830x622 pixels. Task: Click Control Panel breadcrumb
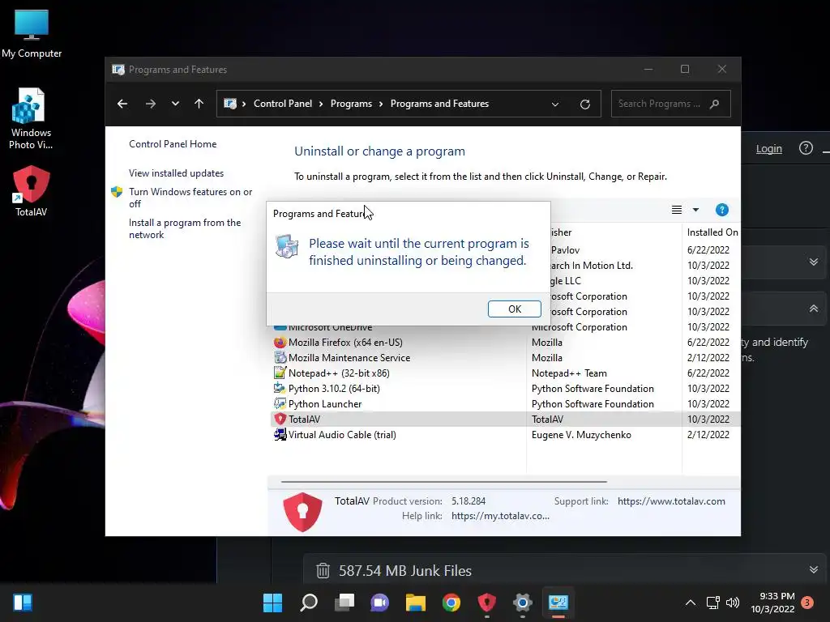point(283,104)
